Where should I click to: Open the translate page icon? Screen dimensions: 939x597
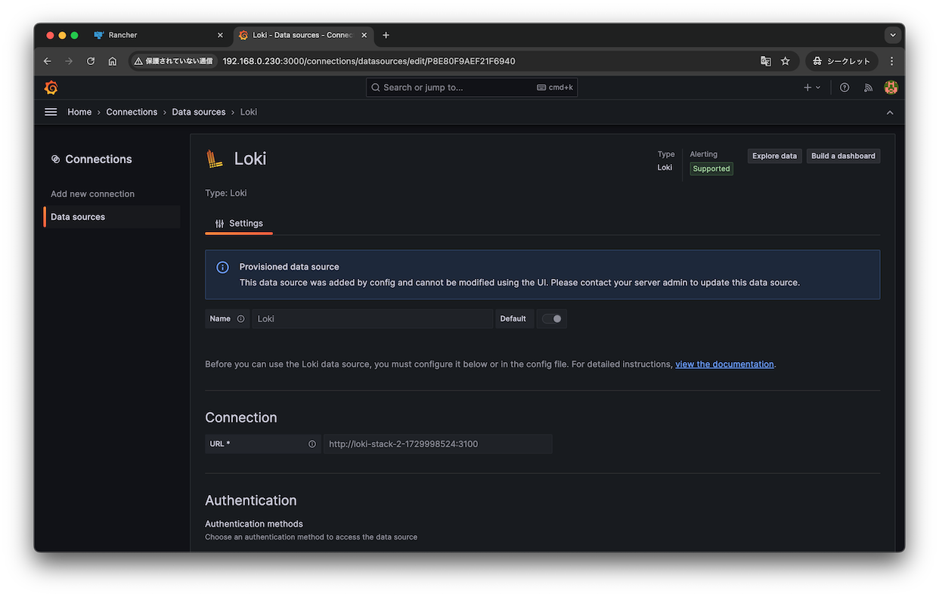tap(766, 61)
